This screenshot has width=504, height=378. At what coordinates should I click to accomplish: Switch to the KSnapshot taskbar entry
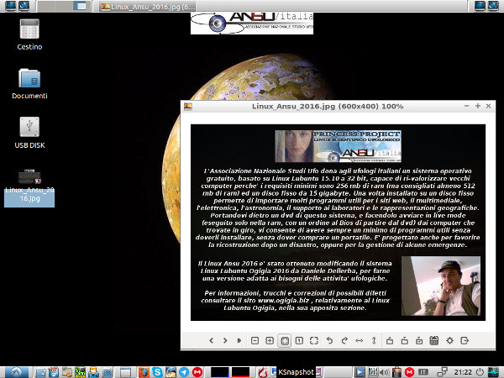point(295,372)
